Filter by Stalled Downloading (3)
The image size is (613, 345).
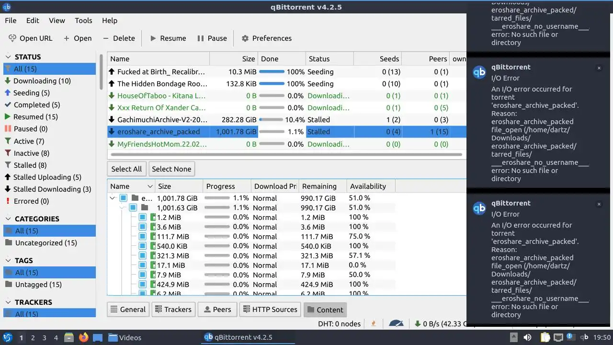pyautogui.click(x=48, y=189)
